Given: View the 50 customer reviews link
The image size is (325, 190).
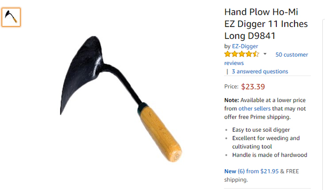Looking at the screenshot, I should 266,59.
